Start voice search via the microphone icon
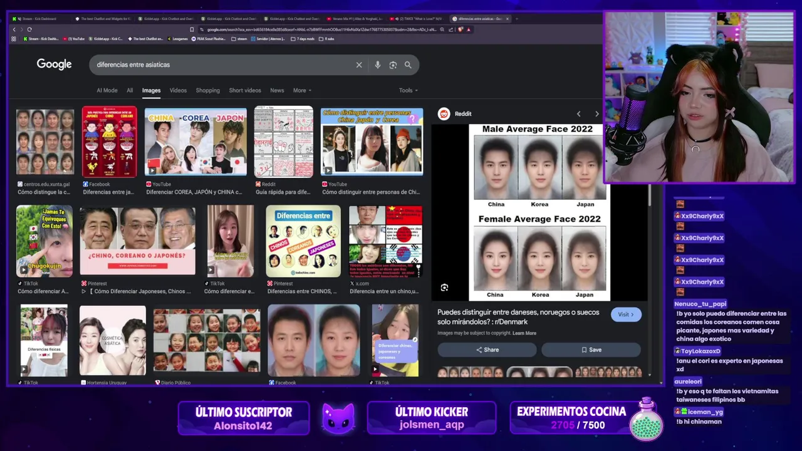Image resolution: width=802 pixels, height=451 pixels. pyautogui.click(x=377, y=65)
